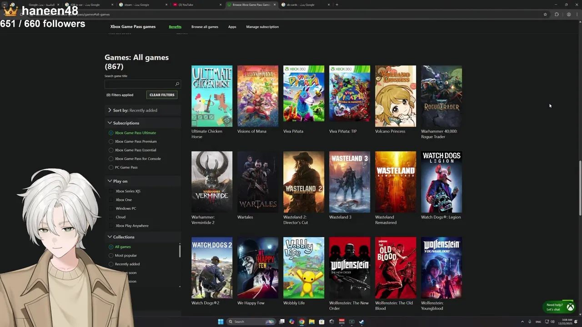Open We Happy Few title link
582x327 pixels.
[251, 303]
